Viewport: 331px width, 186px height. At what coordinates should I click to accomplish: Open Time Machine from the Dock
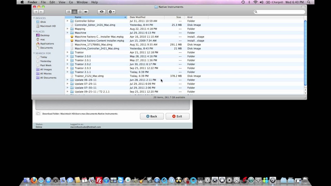pyautogui.click(x=251, y=180)
